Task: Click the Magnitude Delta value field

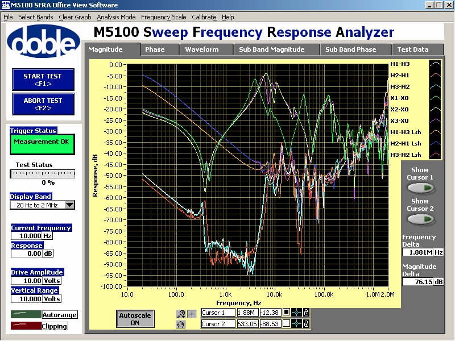Action: (418, 281)
